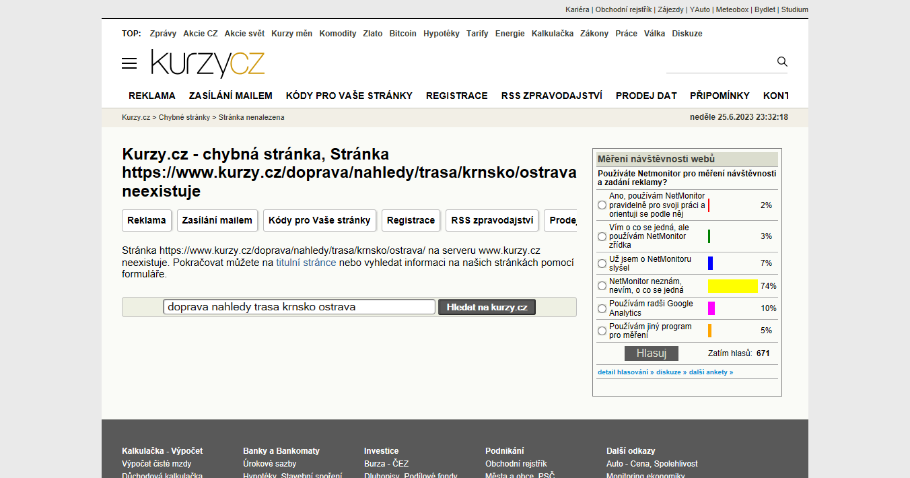
Task: Open KÓDY PRO VAŠE STRÁNKY menu item
Action: (349, 96)
